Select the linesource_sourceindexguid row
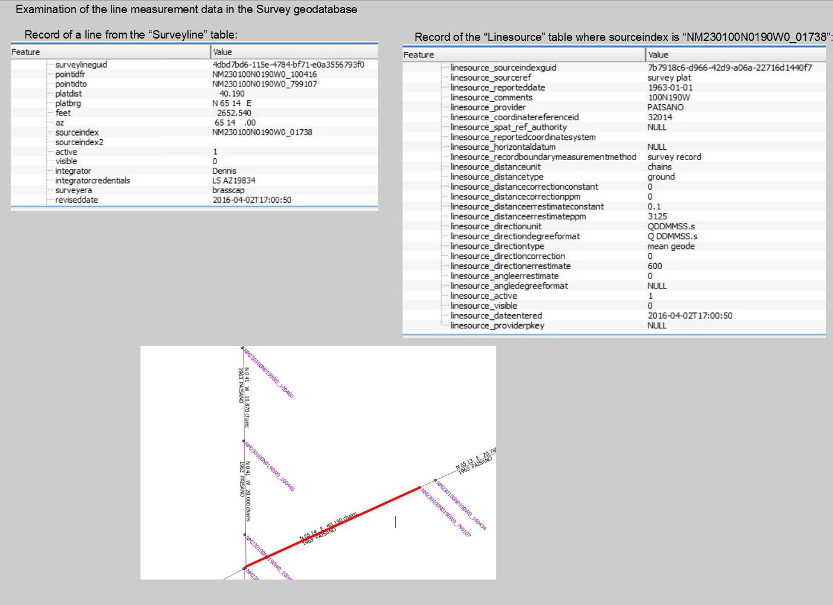Image resolution: width=833 pixels, height=605 pixels. tap(614, 68)
